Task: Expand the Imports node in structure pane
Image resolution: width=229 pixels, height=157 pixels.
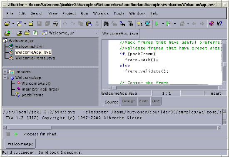Action: pos(5,72)
